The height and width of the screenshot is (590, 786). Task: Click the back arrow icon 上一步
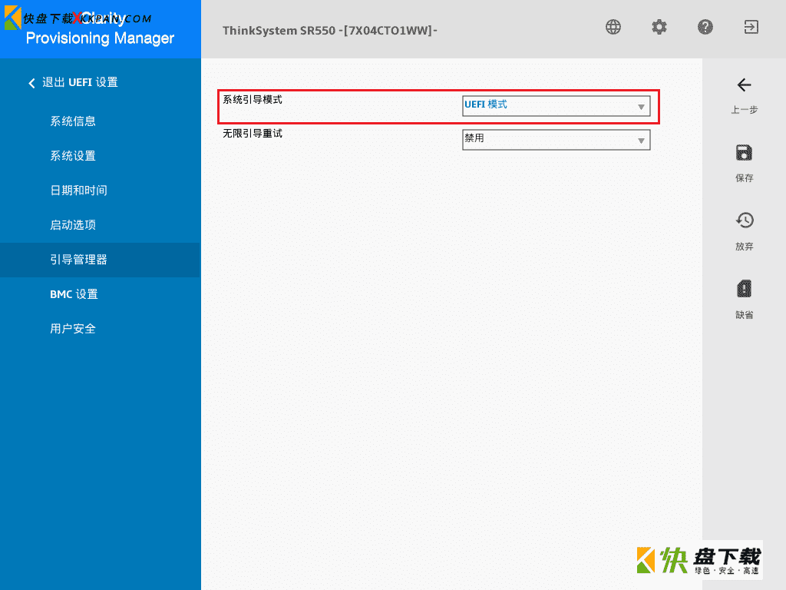[745, 85]
